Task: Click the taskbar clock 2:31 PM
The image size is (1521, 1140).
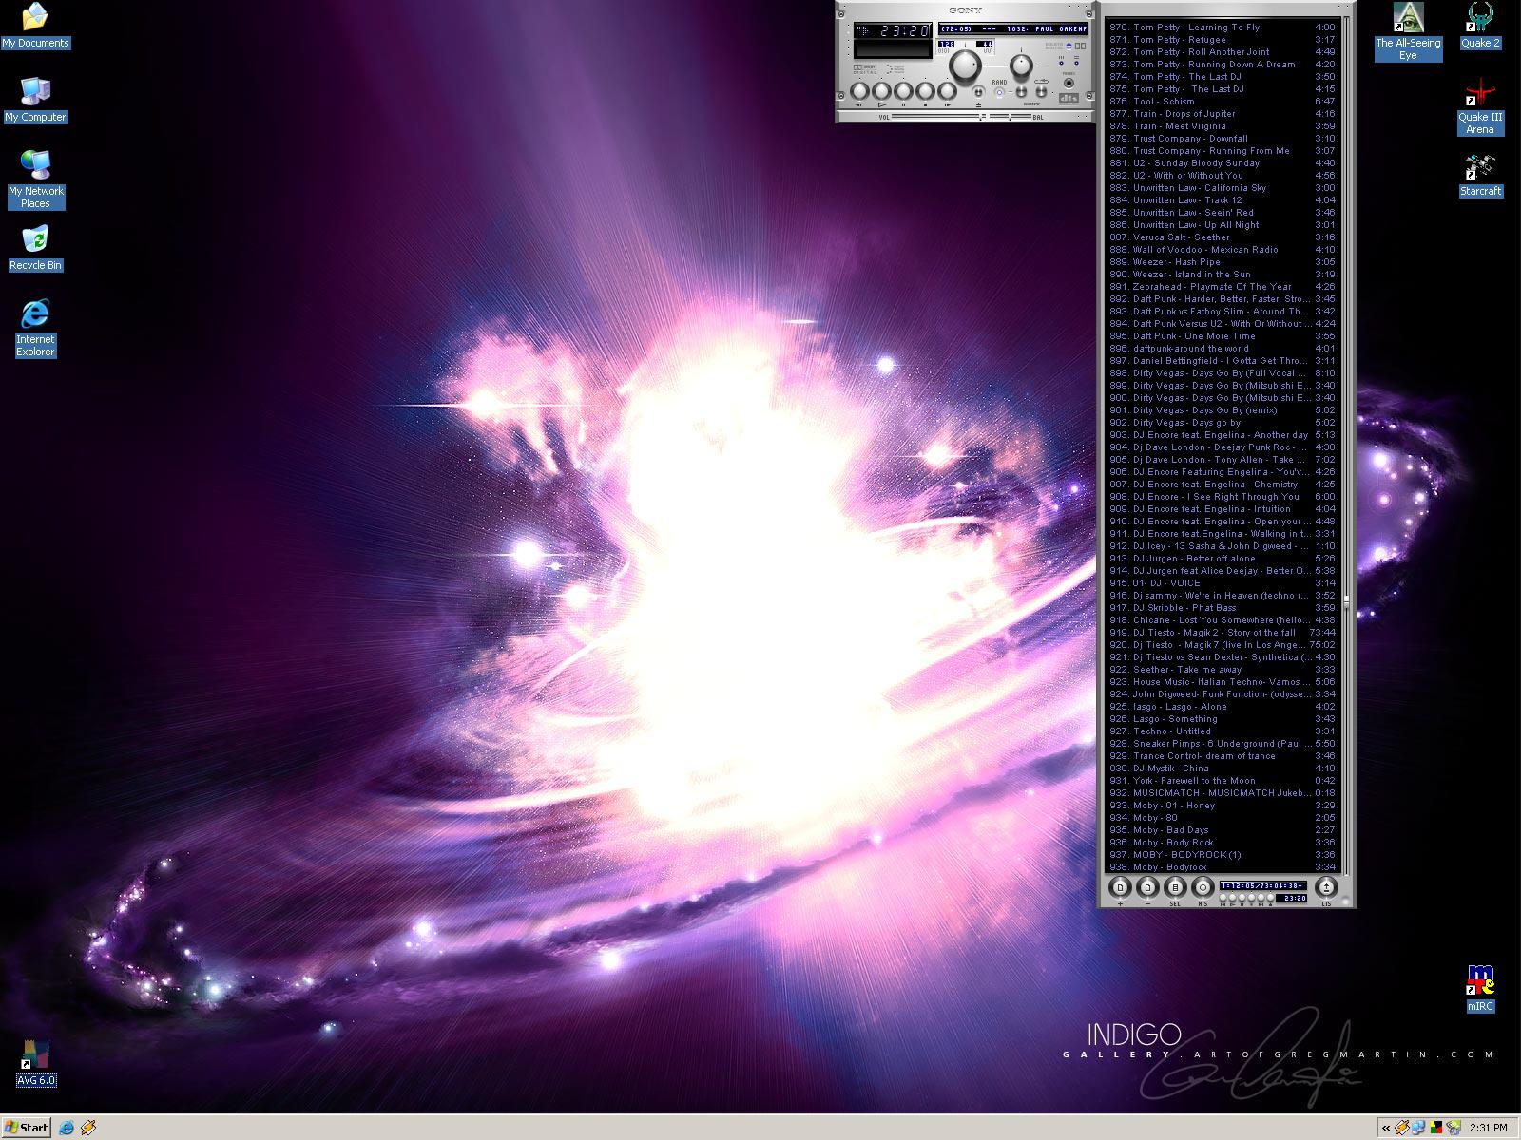Action: click(x=1489, y=1128)
